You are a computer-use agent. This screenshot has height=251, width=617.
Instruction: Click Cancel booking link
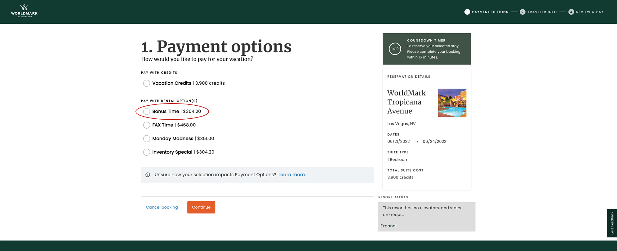(162, 207)
